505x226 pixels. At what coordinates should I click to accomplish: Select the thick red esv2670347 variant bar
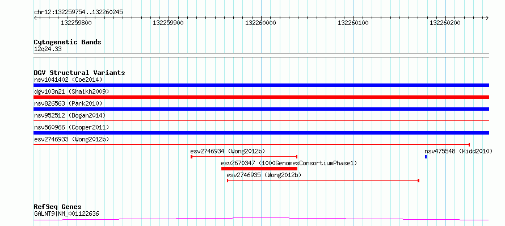259,169
